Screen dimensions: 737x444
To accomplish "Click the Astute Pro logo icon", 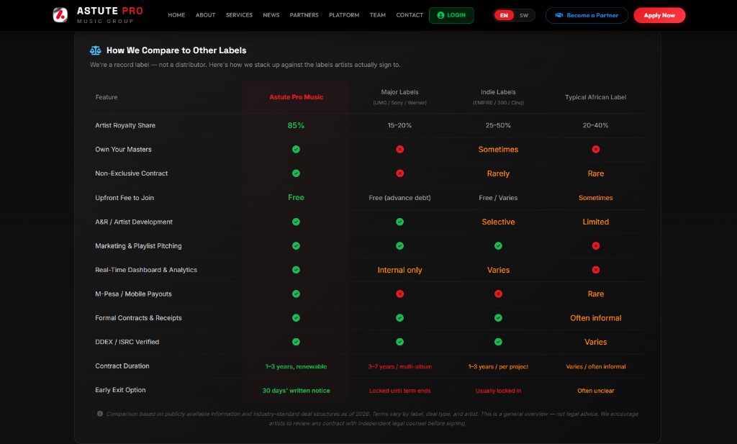I will coord(60,15).
